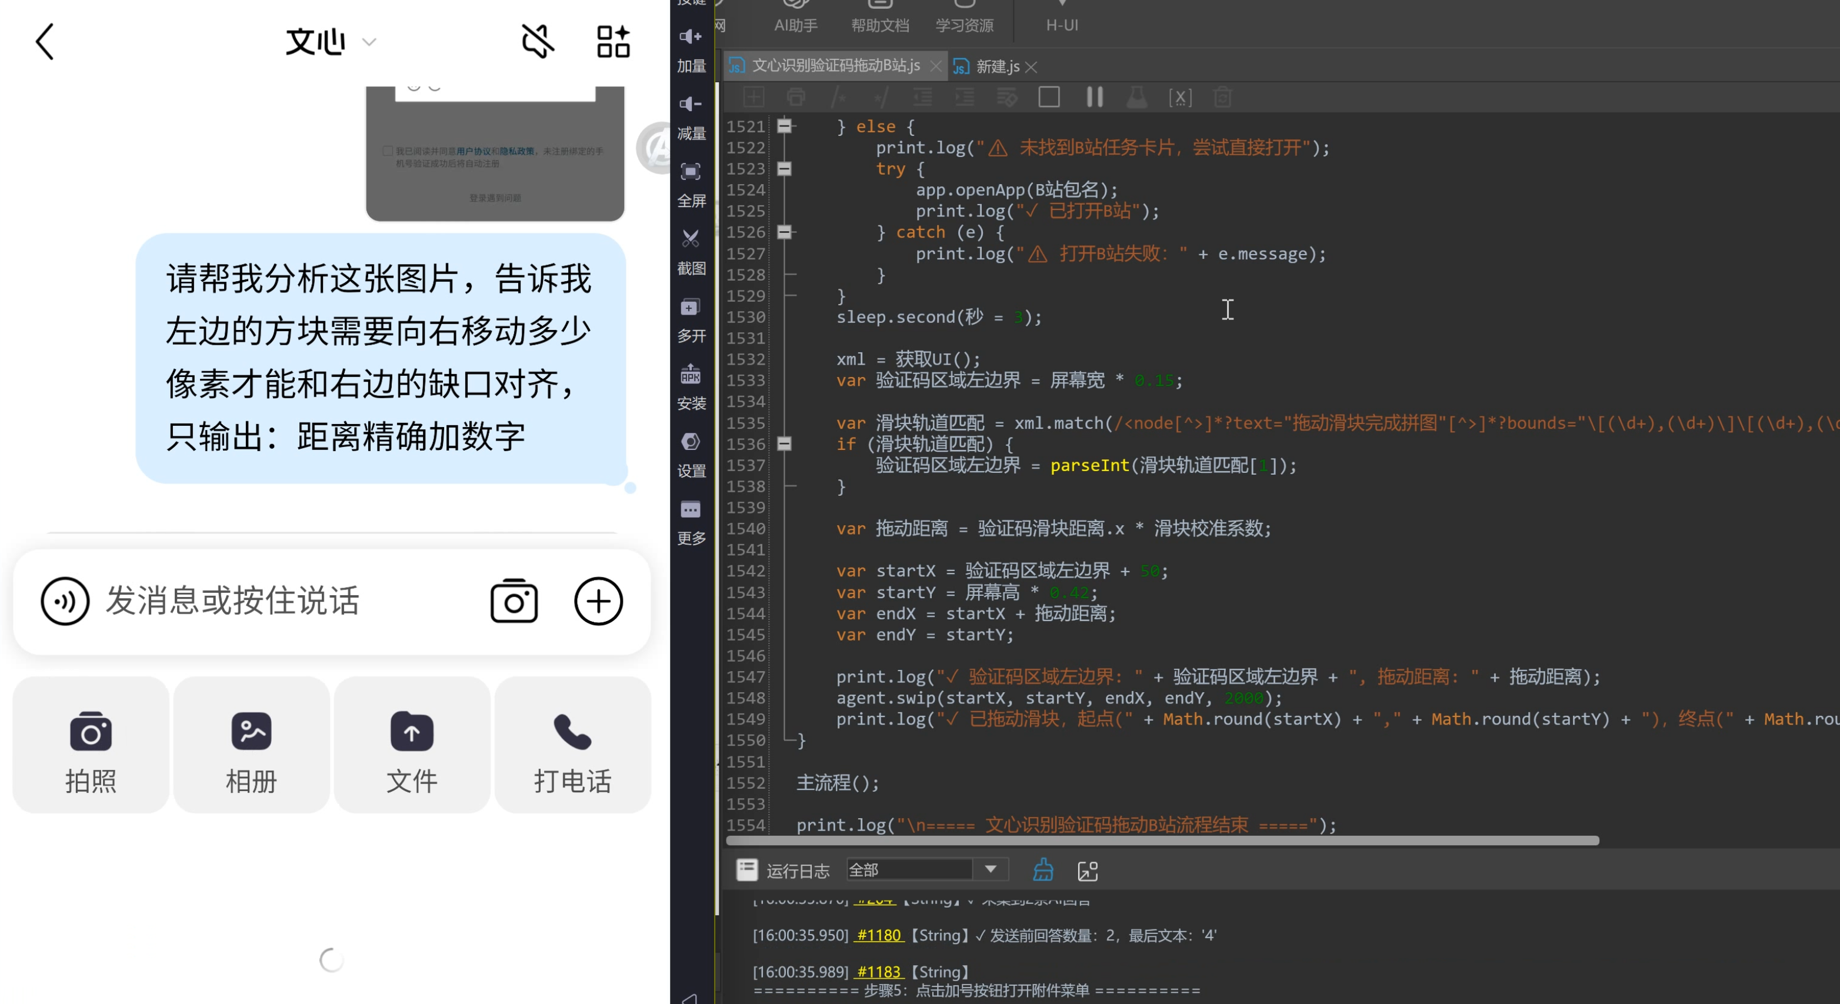Toggle the plus attachment menu button
Screen dimensions: 1840x1004
coord(599,601)
